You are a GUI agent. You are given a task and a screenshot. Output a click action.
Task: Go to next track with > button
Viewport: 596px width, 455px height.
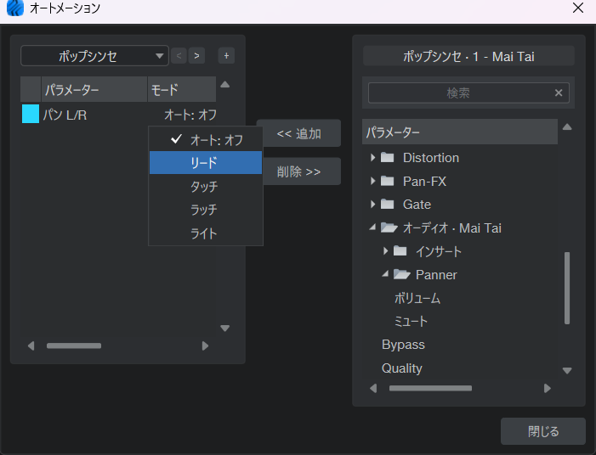[x=197, y=56]
